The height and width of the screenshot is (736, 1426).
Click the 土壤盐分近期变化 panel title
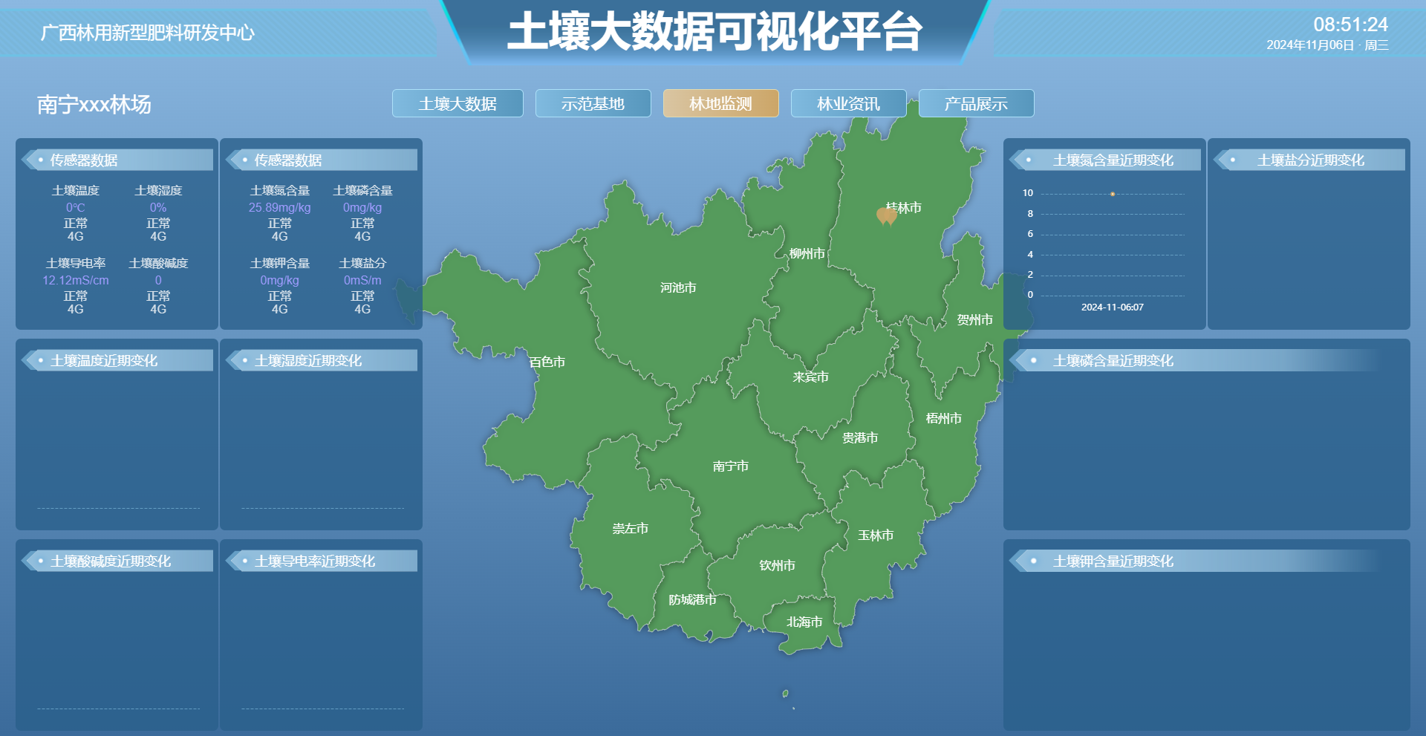(x=1310, y=160)
